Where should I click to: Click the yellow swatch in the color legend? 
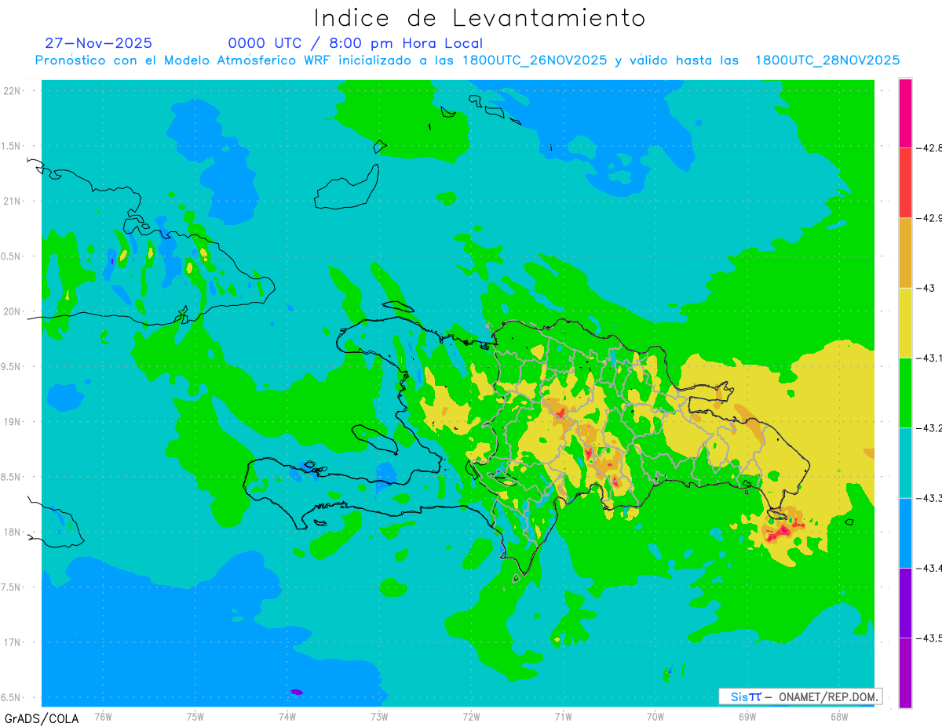click(905, 322)
